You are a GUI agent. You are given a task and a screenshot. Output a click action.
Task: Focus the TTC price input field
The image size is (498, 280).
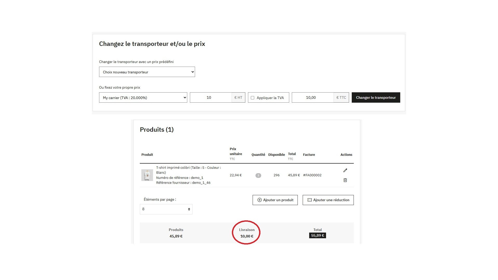click(312, 98)
